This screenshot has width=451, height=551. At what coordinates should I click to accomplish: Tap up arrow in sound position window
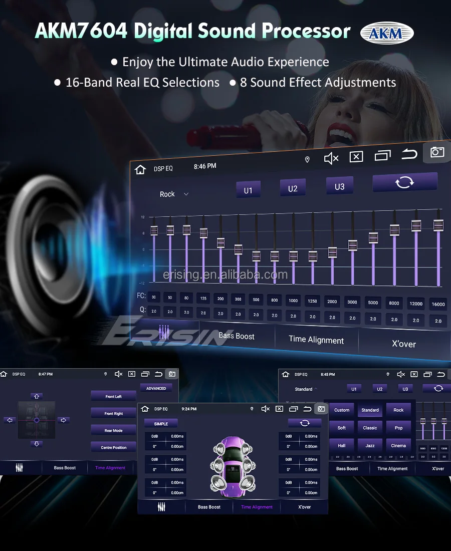click(x=37, y=396)
